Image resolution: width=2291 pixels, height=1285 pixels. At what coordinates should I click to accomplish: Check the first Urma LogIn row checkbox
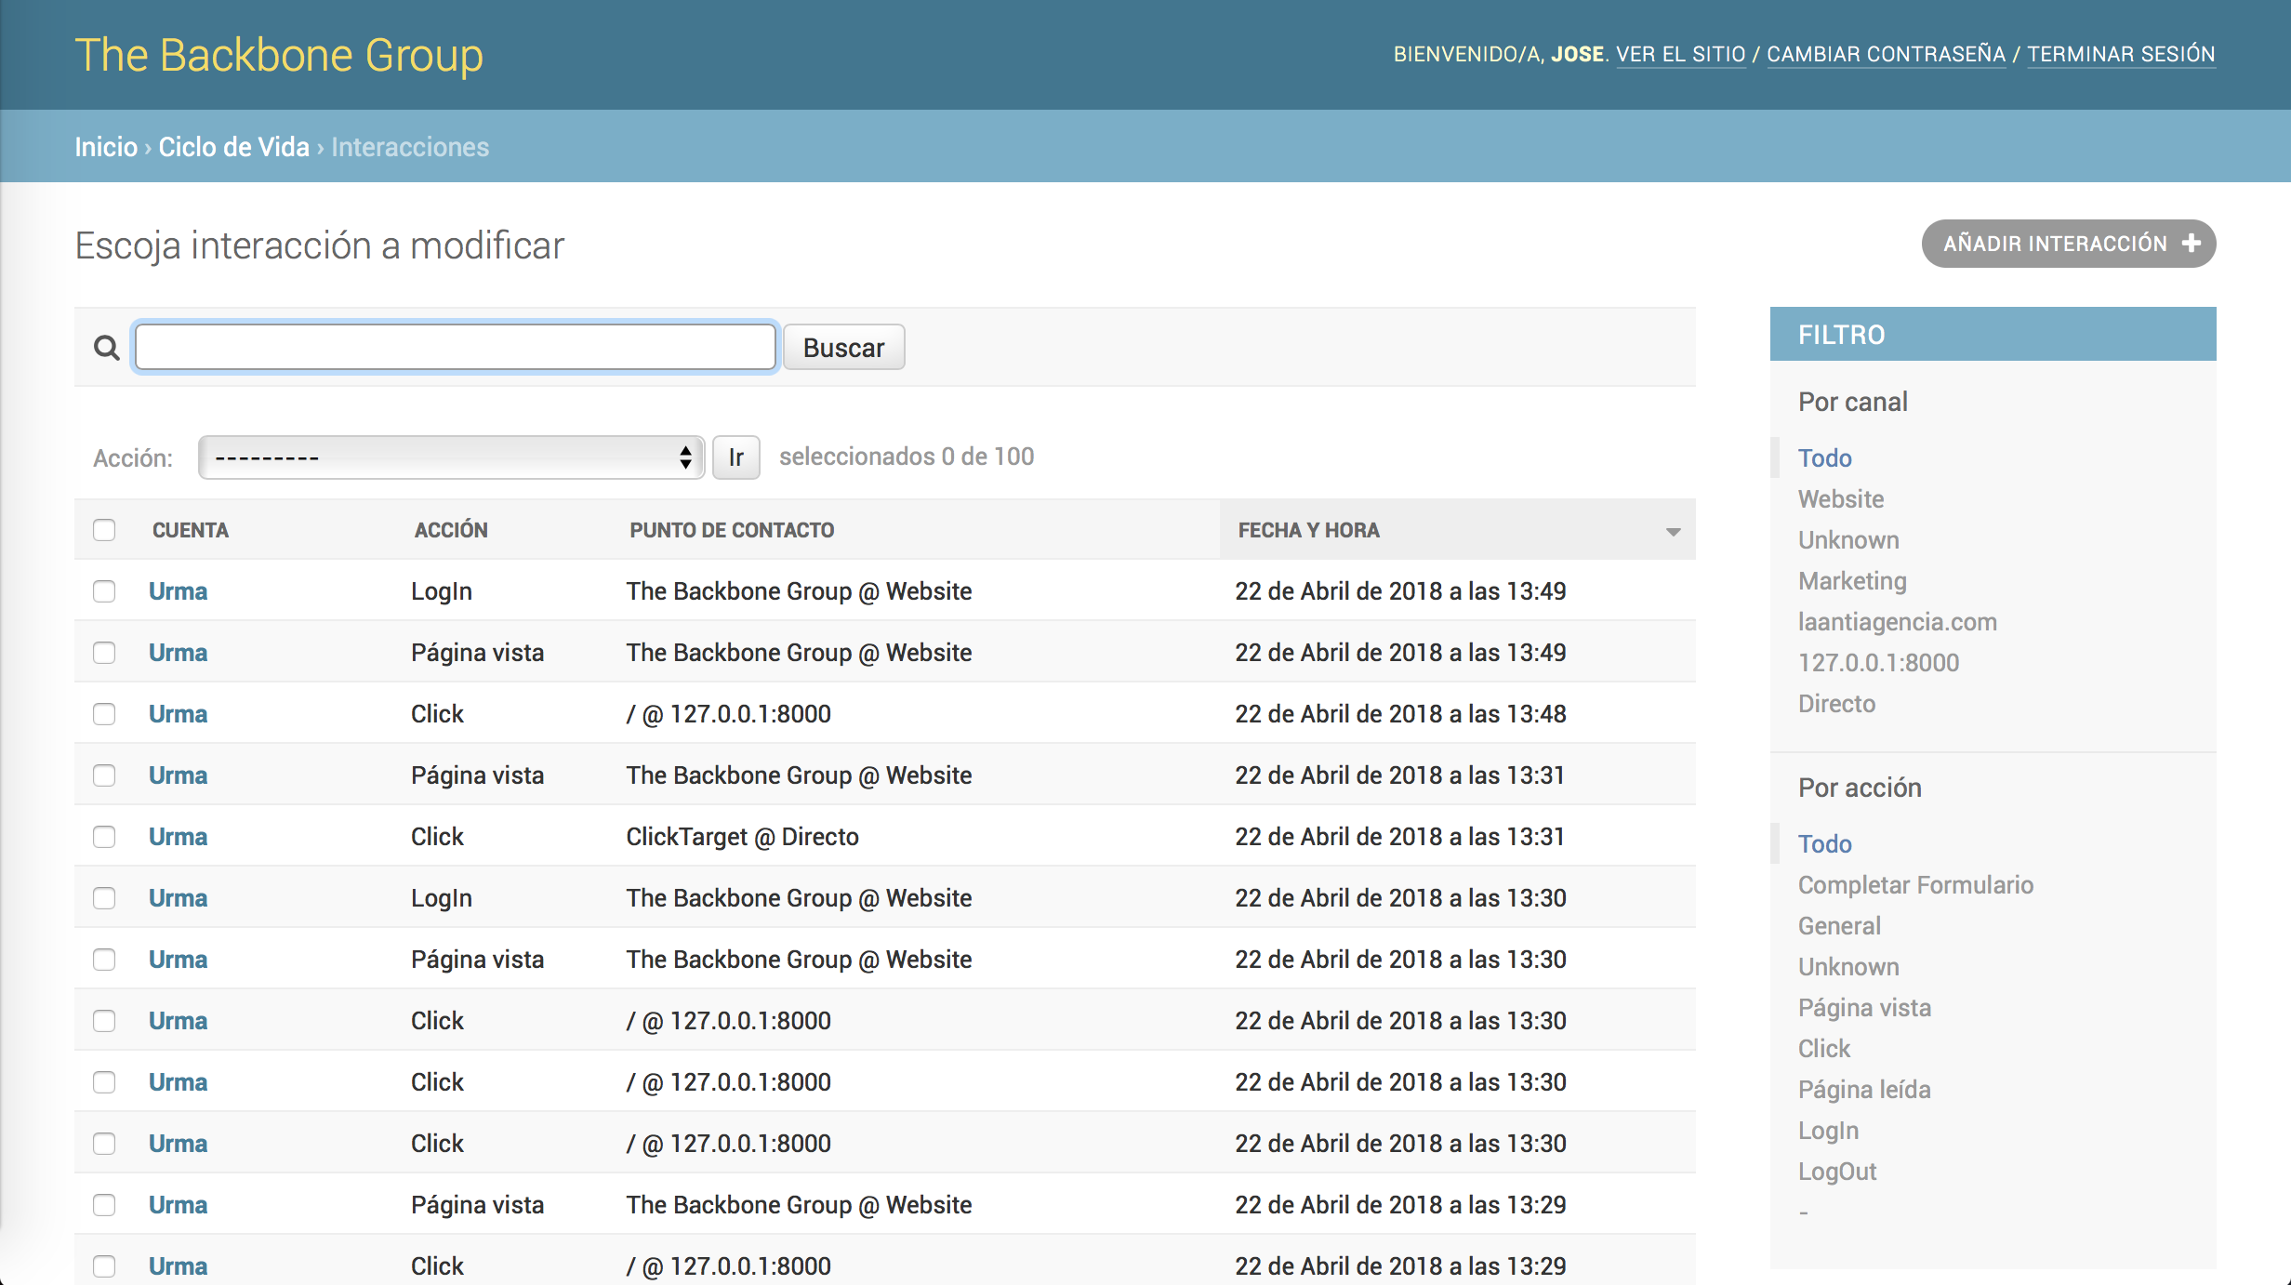tap(104, 591)
